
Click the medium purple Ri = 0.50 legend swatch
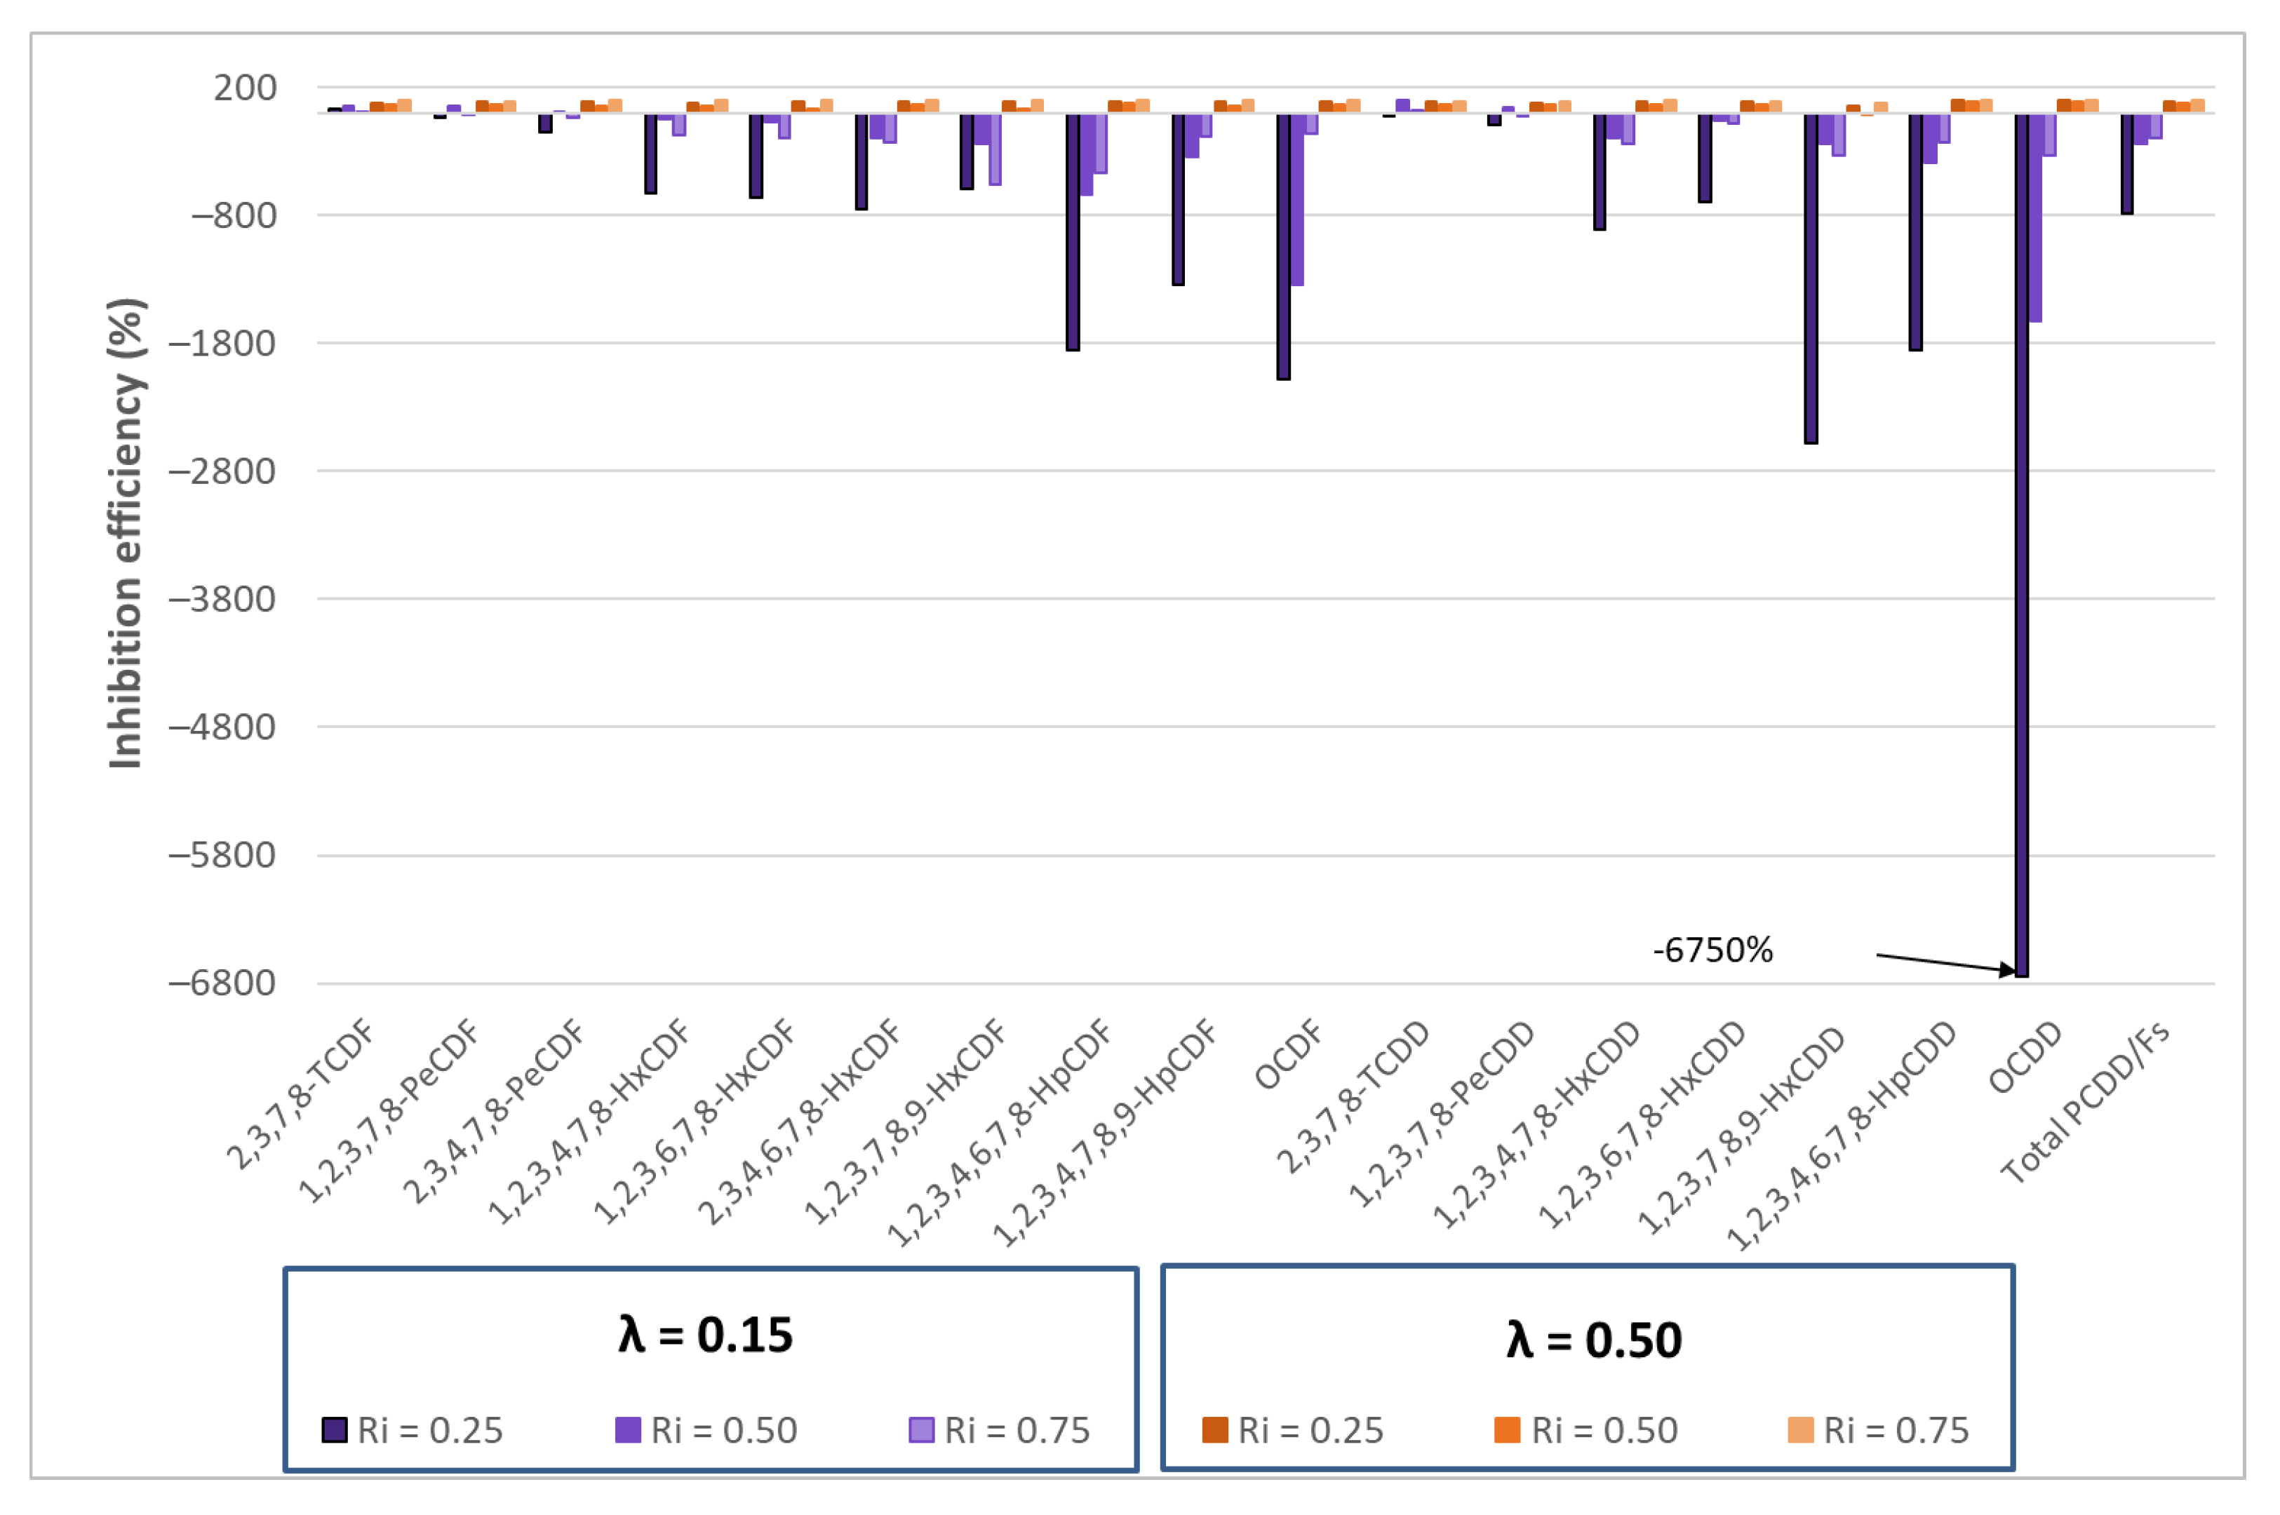628,1429
